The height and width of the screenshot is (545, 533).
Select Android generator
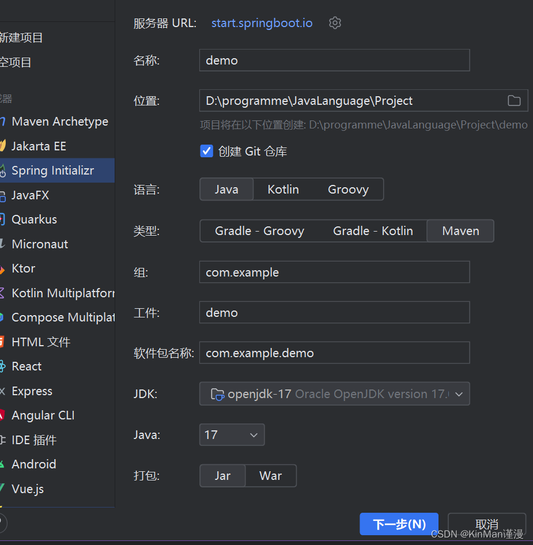click(57, 464)
